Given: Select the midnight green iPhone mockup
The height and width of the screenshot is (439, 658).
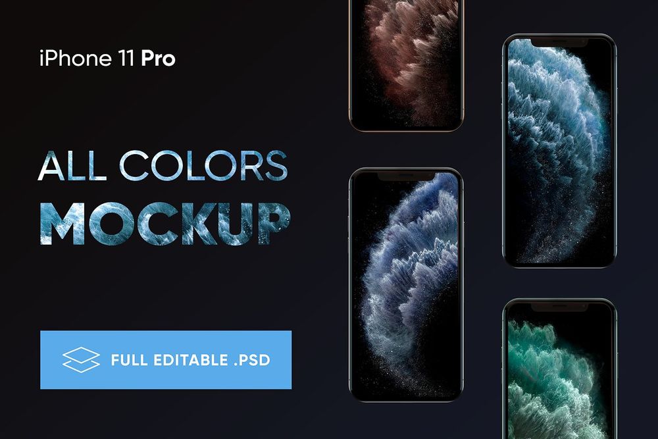Looking at the screenshot, I should (559, 369).
